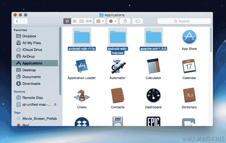Select the android-ndk-r11b folder icon
Viewport: 226px width, 143px height.
pyautogui.click(x=82, y=37)
